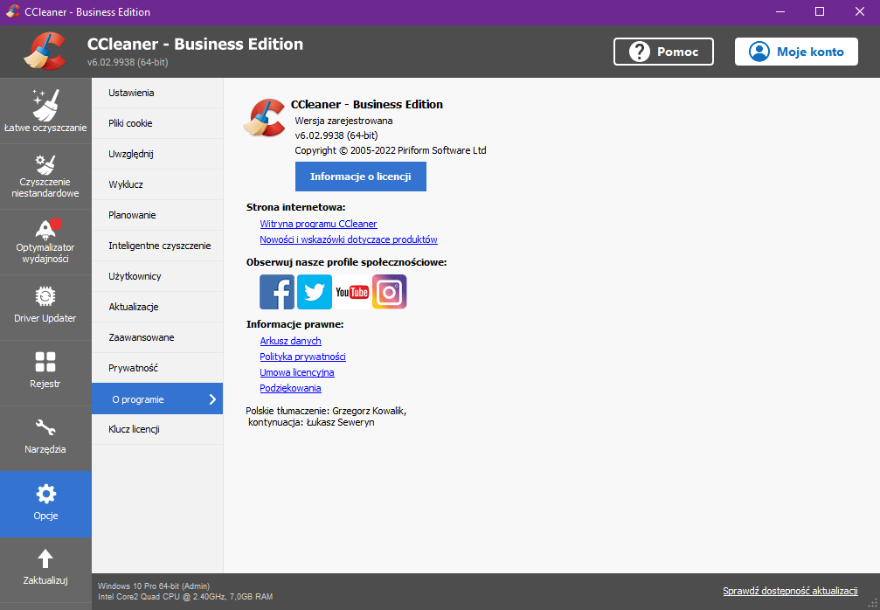Open Podziękowania link
880x610 pixels.
point(290,388)
